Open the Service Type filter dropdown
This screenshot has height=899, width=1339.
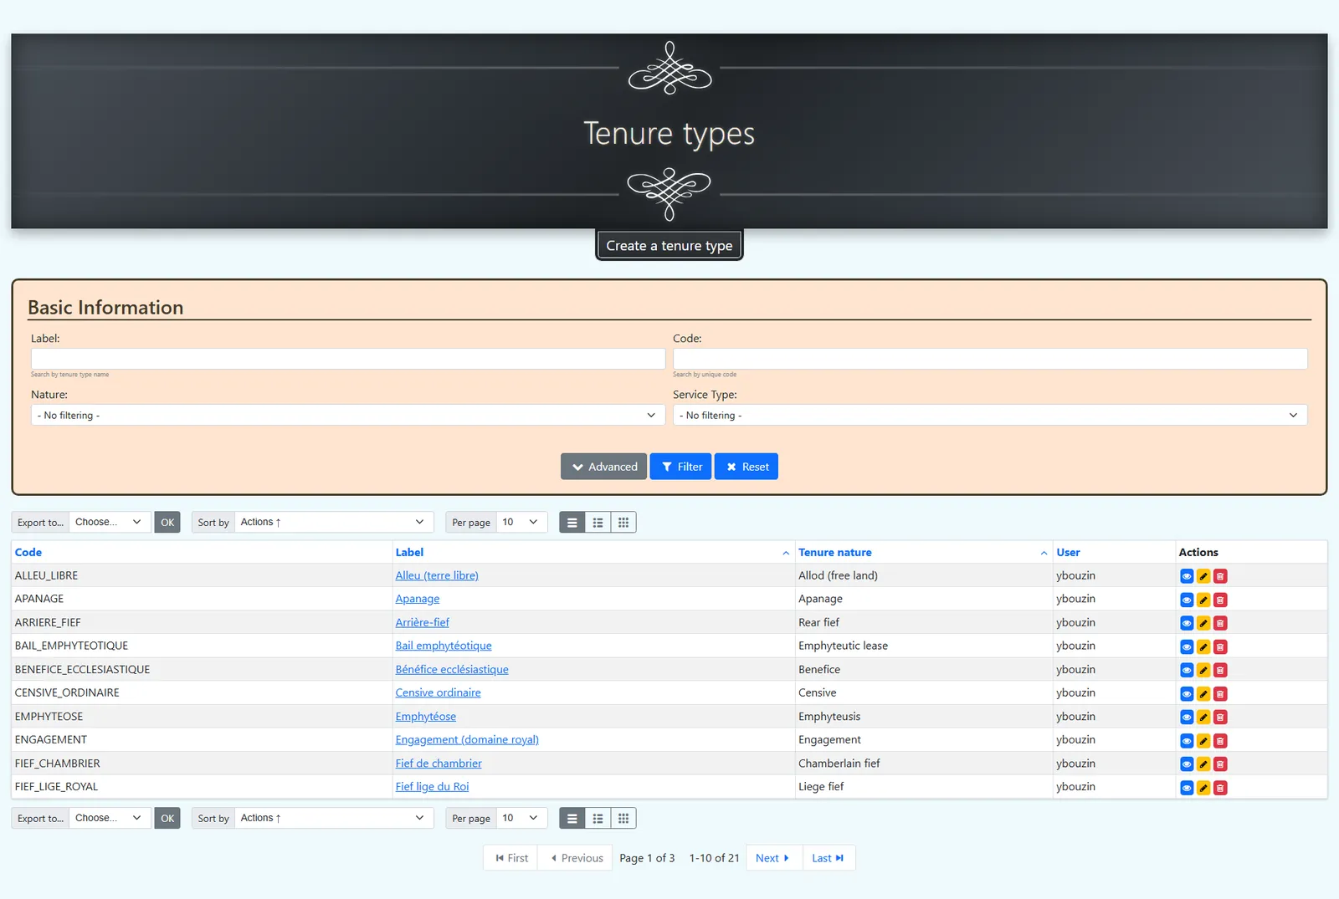point(990,415)
